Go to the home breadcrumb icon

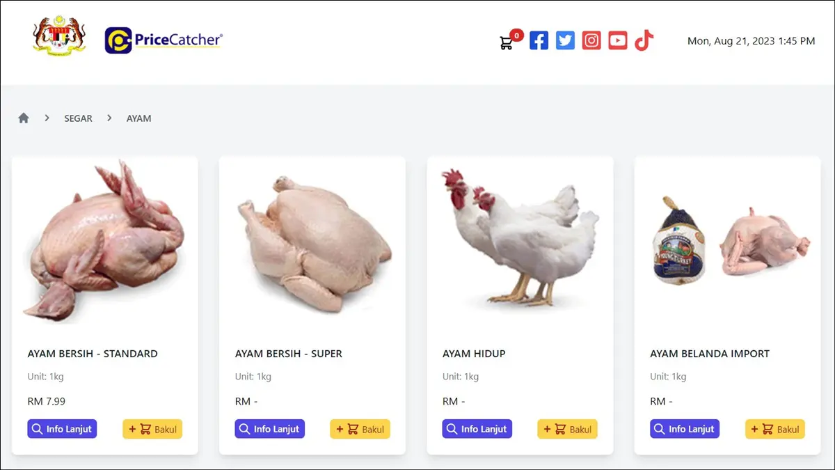(24, 118)
